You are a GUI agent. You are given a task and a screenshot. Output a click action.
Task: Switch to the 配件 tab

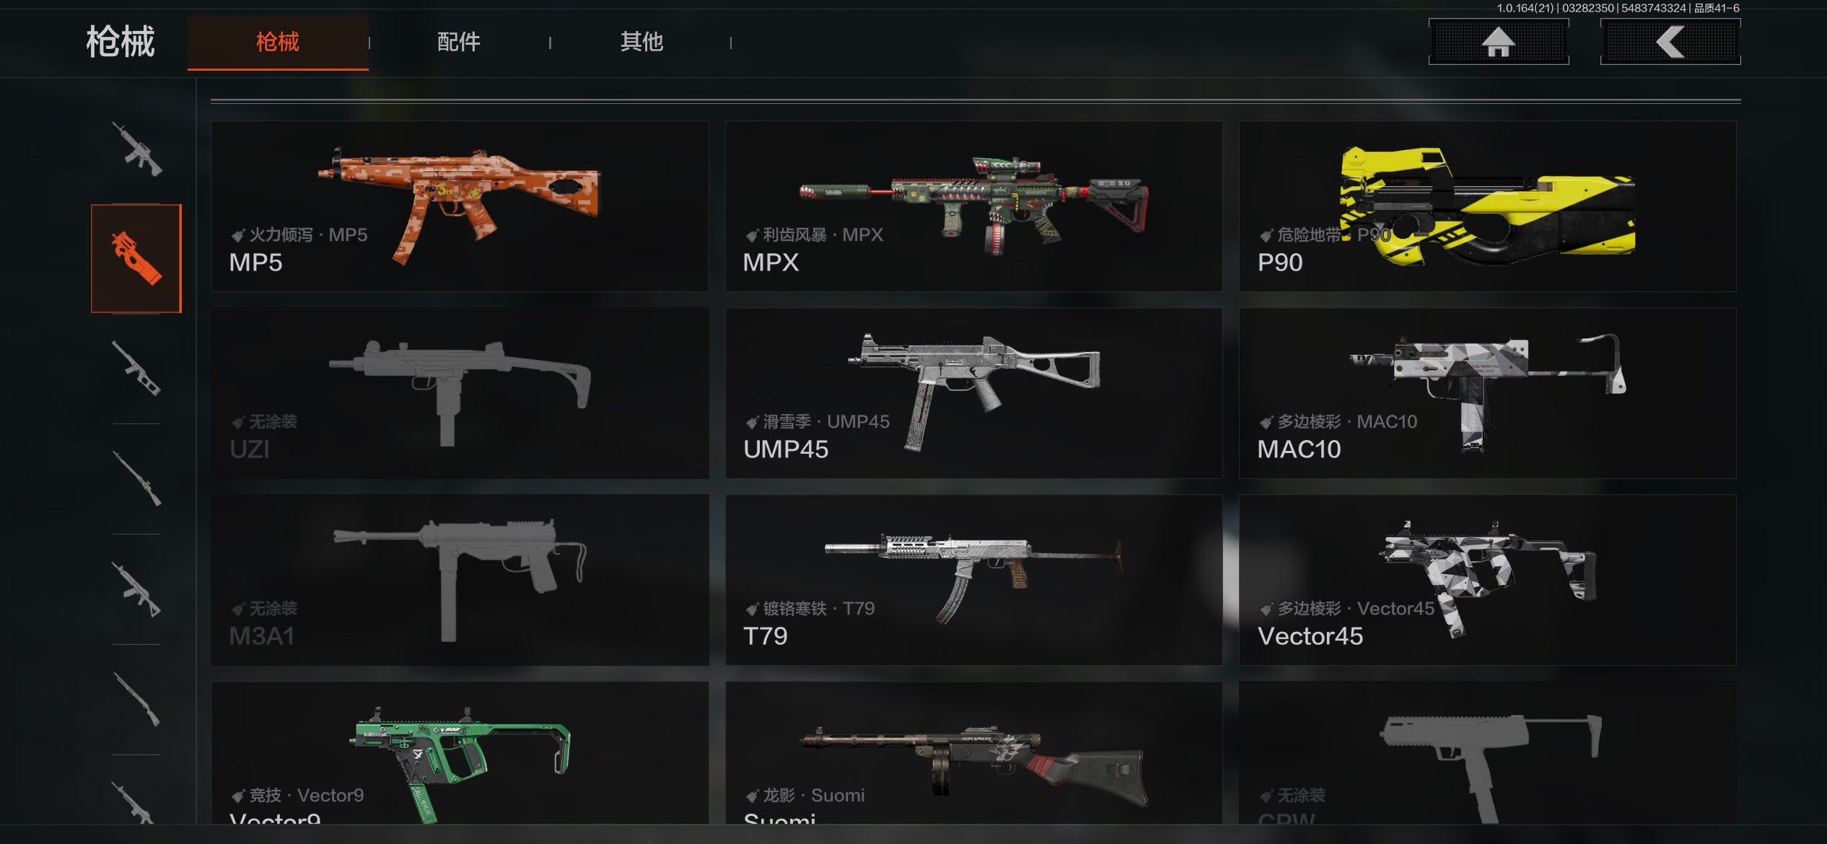click(x=459, y=42)
